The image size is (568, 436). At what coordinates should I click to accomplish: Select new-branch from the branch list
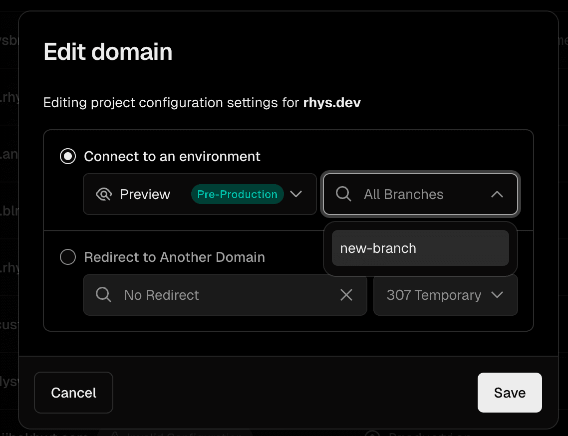click(x=420, y=248)
